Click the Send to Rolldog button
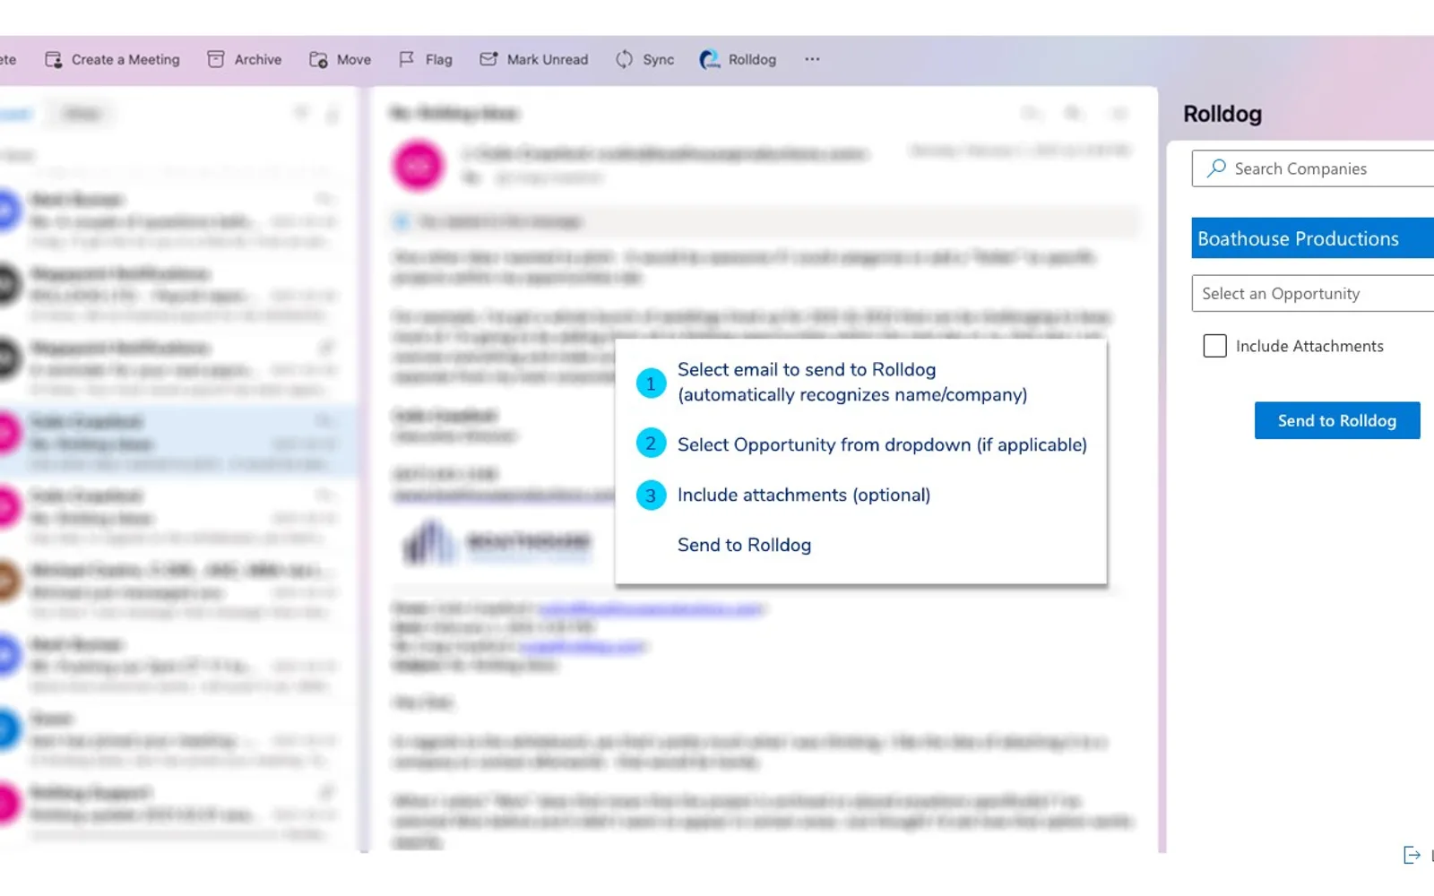1434x896 pixels. 1337,420
